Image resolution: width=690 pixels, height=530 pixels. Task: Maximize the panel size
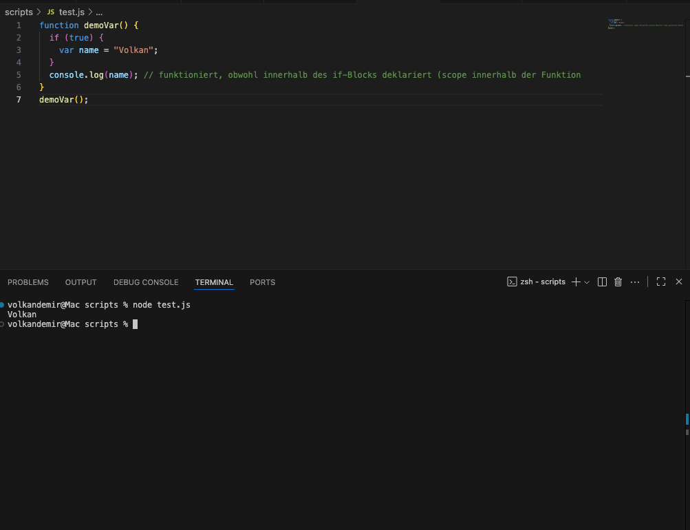pyautogui.click(x=661, y=282)
